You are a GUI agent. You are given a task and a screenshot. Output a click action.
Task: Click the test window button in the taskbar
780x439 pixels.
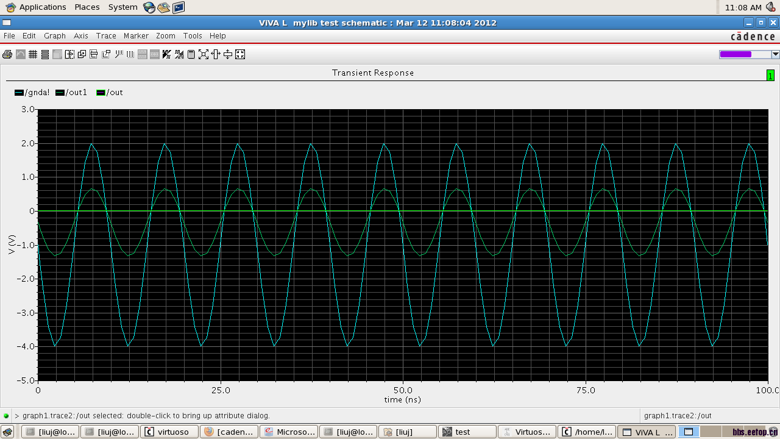(467, 432)
